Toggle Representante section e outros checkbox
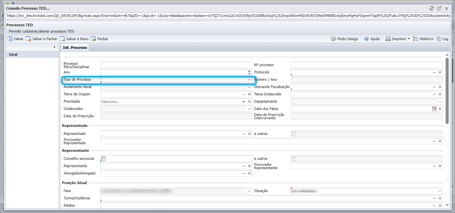Viewport: 455px width, 213px height. (294, 159)
